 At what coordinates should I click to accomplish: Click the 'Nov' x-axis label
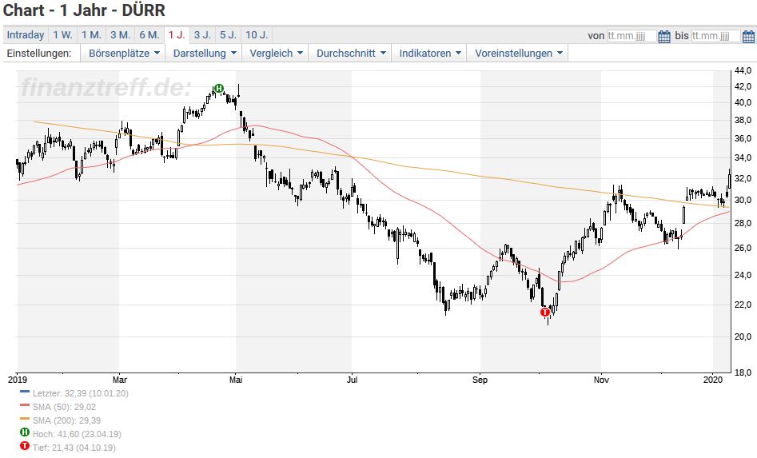601,380
